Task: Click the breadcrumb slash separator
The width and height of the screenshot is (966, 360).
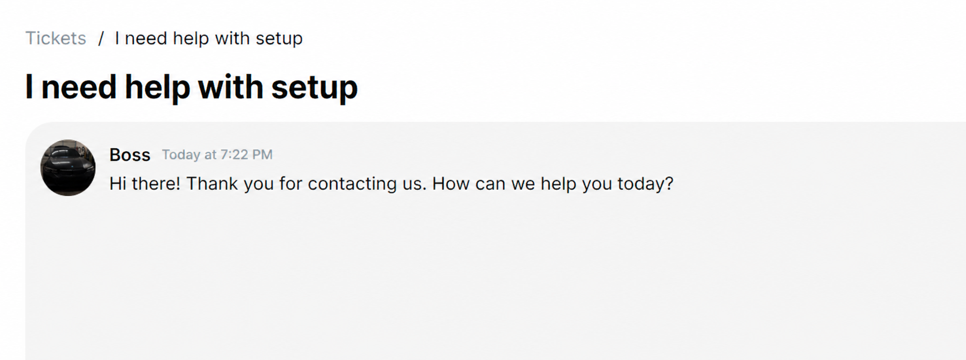Action: (101, 38)
